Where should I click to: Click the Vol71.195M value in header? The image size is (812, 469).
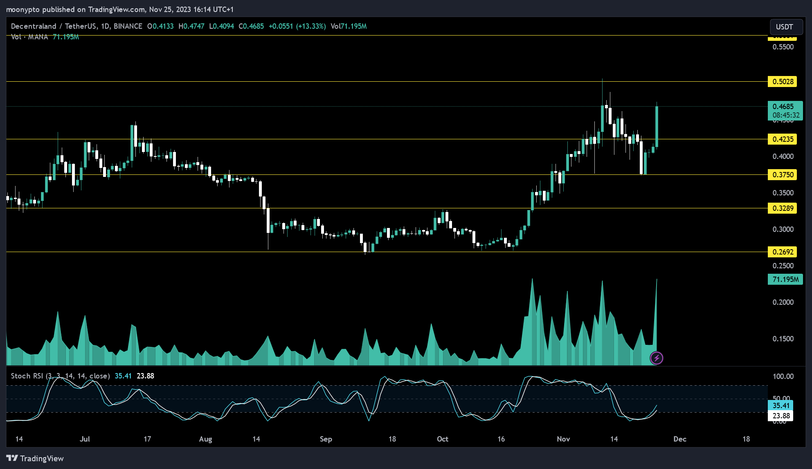[x=349, y=26]
